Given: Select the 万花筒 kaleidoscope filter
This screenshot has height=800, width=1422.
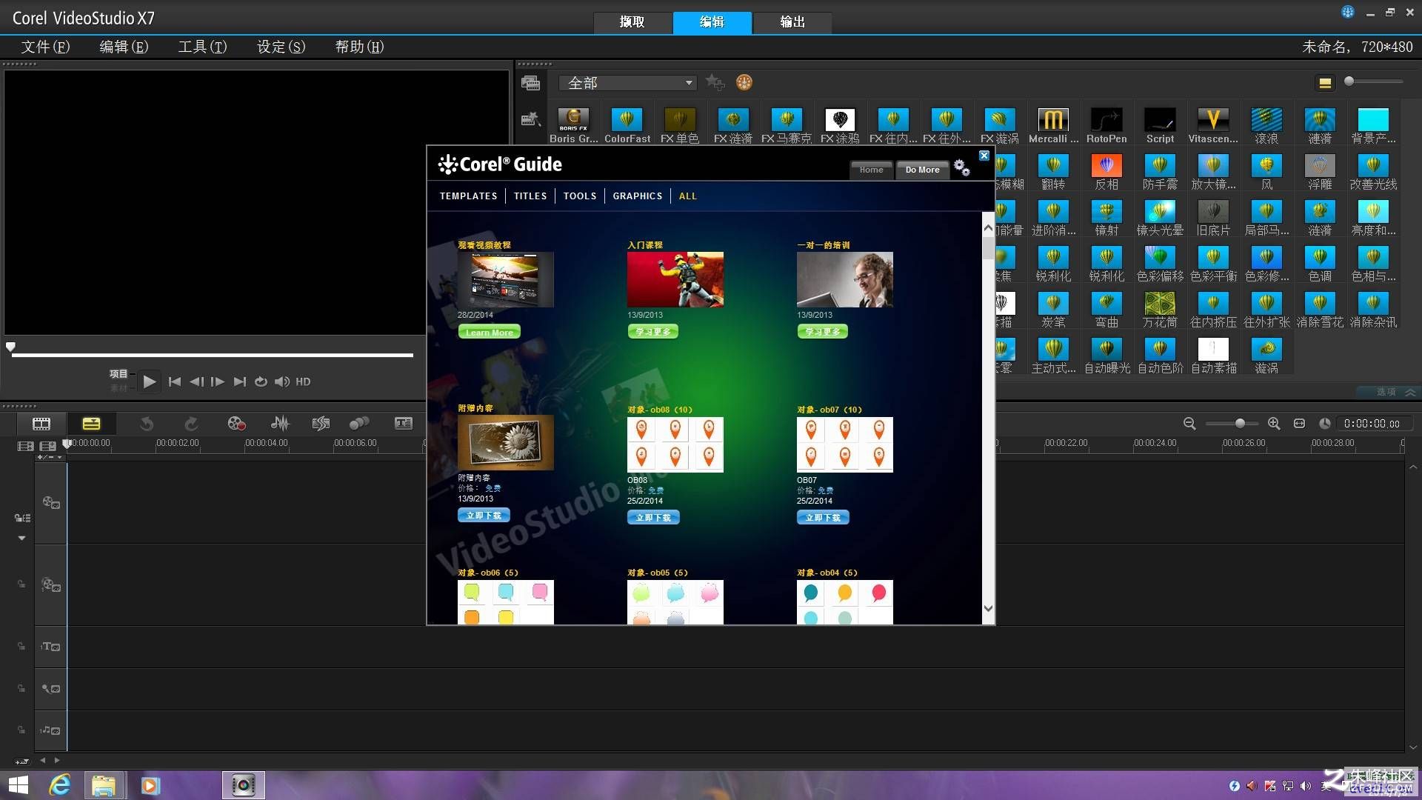Looking at the screenshot, I should pyautogui.click(x=1160, y=303).
